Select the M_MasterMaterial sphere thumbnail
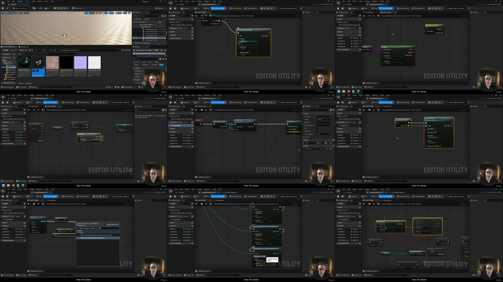Screen dimensions: 503x282 point(25,62)
